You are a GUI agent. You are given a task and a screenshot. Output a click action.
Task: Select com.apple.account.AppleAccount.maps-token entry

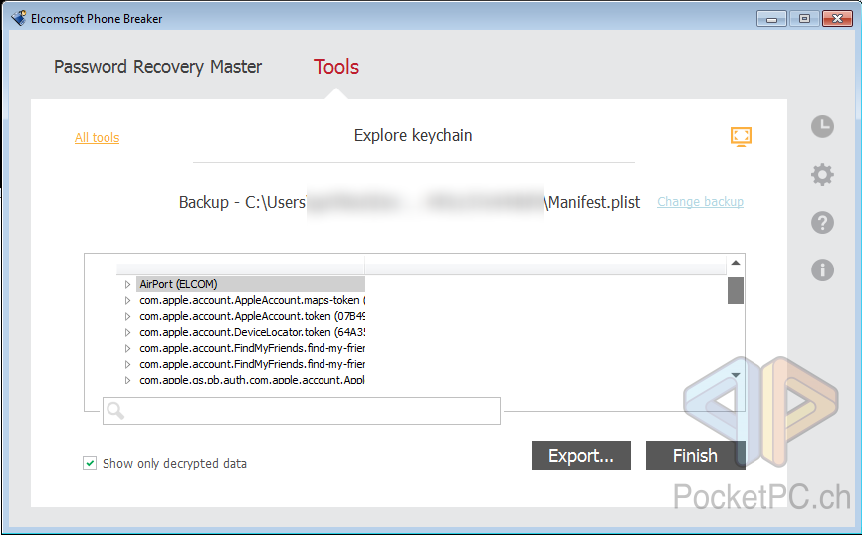[x=252, y=300]
